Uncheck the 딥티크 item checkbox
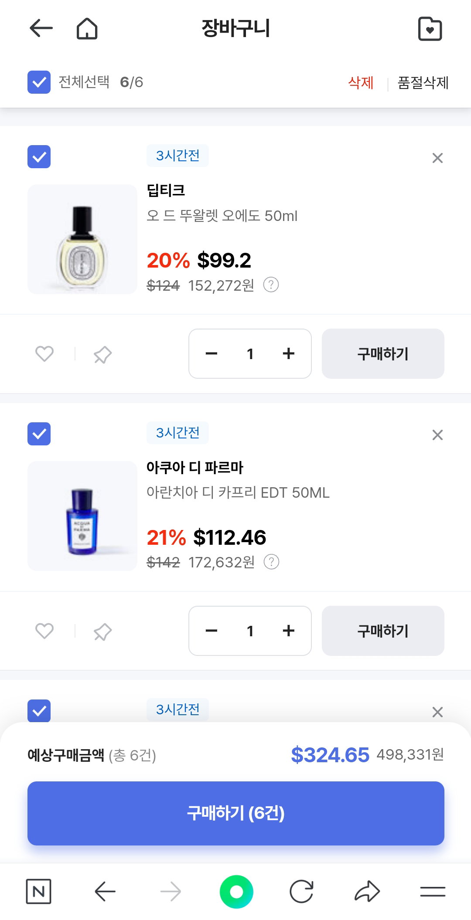Viewport: 471px width, 920px height. [39, 156]
